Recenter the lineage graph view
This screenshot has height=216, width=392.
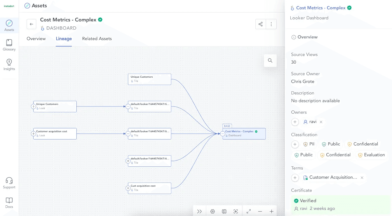[x=235, y=211]
